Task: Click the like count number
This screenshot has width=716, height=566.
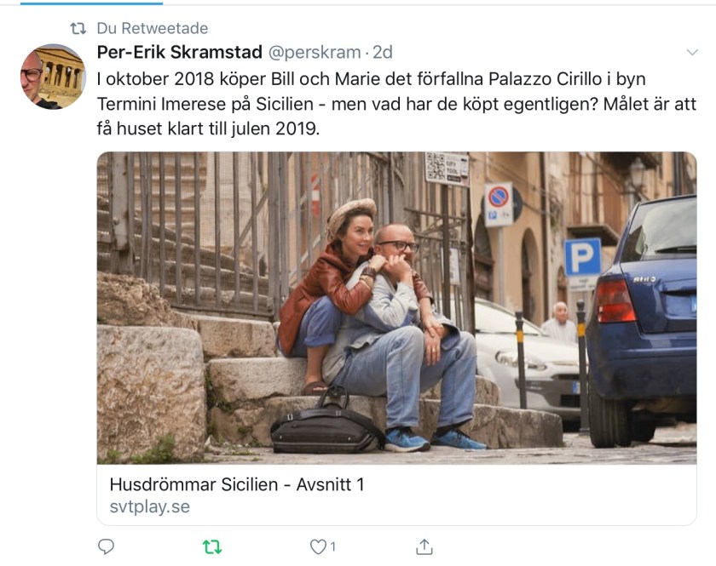Action: point(333,546)
